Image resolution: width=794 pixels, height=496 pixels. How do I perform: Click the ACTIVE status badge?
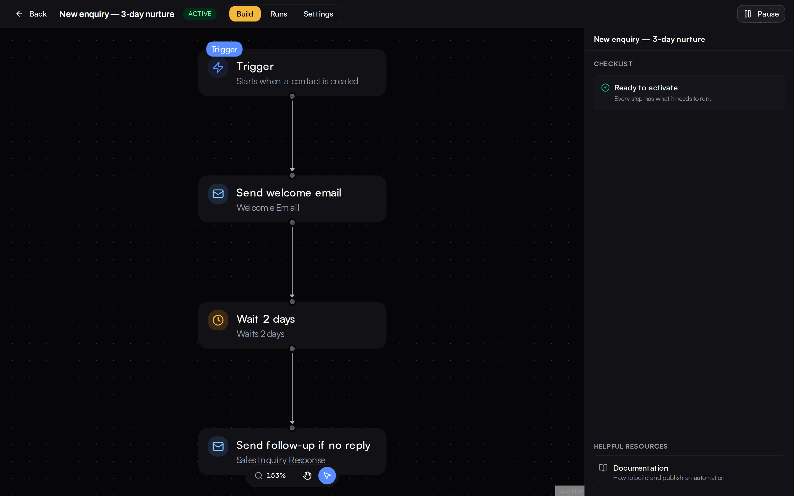pos(200,14)
